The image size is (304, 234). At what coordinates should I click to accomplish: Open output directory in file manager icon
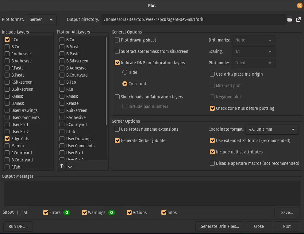pos(298,20)
